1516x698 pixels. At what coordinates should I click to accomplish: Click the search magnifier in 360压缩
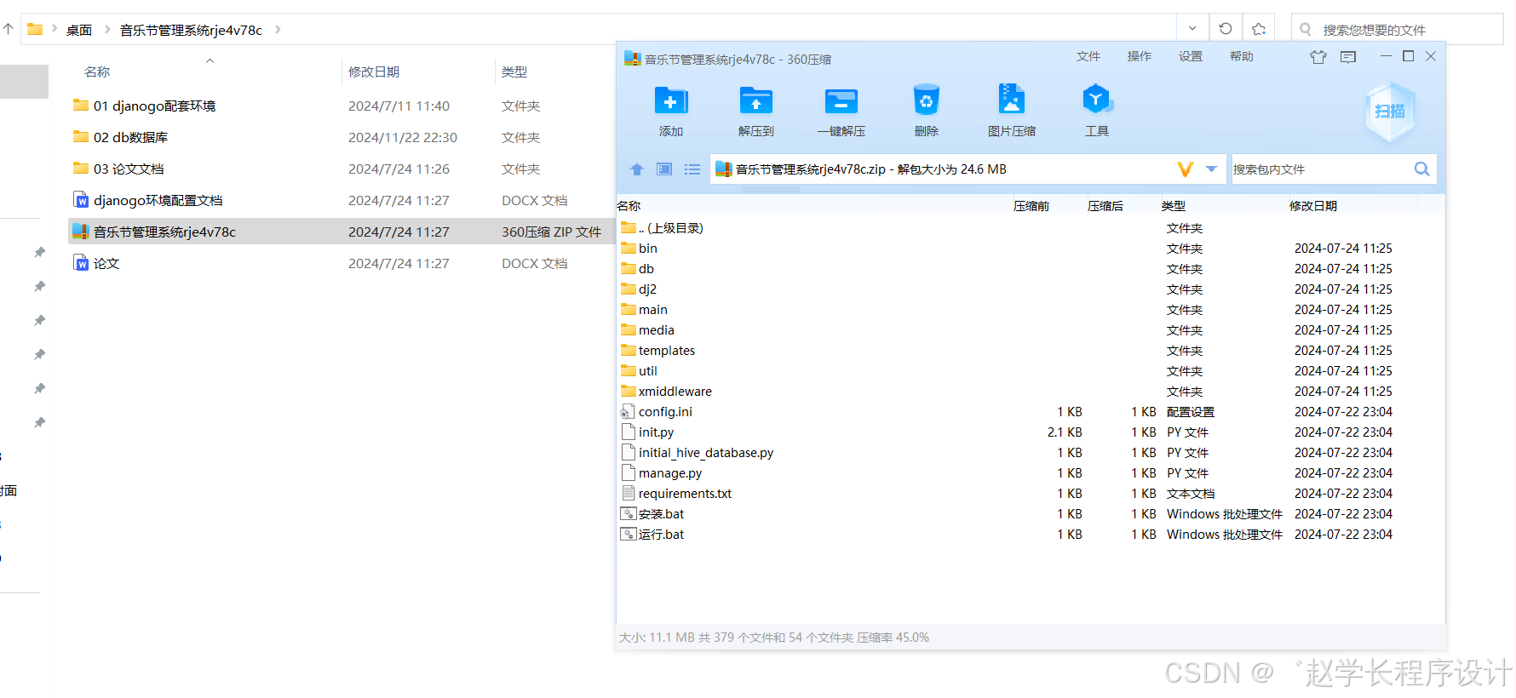[x=1421, y=169]
